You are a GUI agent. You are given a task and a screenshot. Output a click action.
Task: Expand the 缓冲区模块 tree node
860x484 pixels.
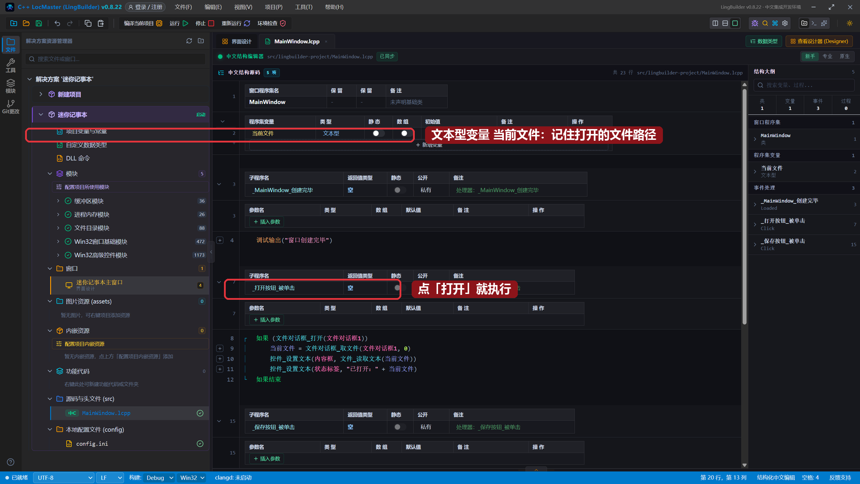pos(58,201)
